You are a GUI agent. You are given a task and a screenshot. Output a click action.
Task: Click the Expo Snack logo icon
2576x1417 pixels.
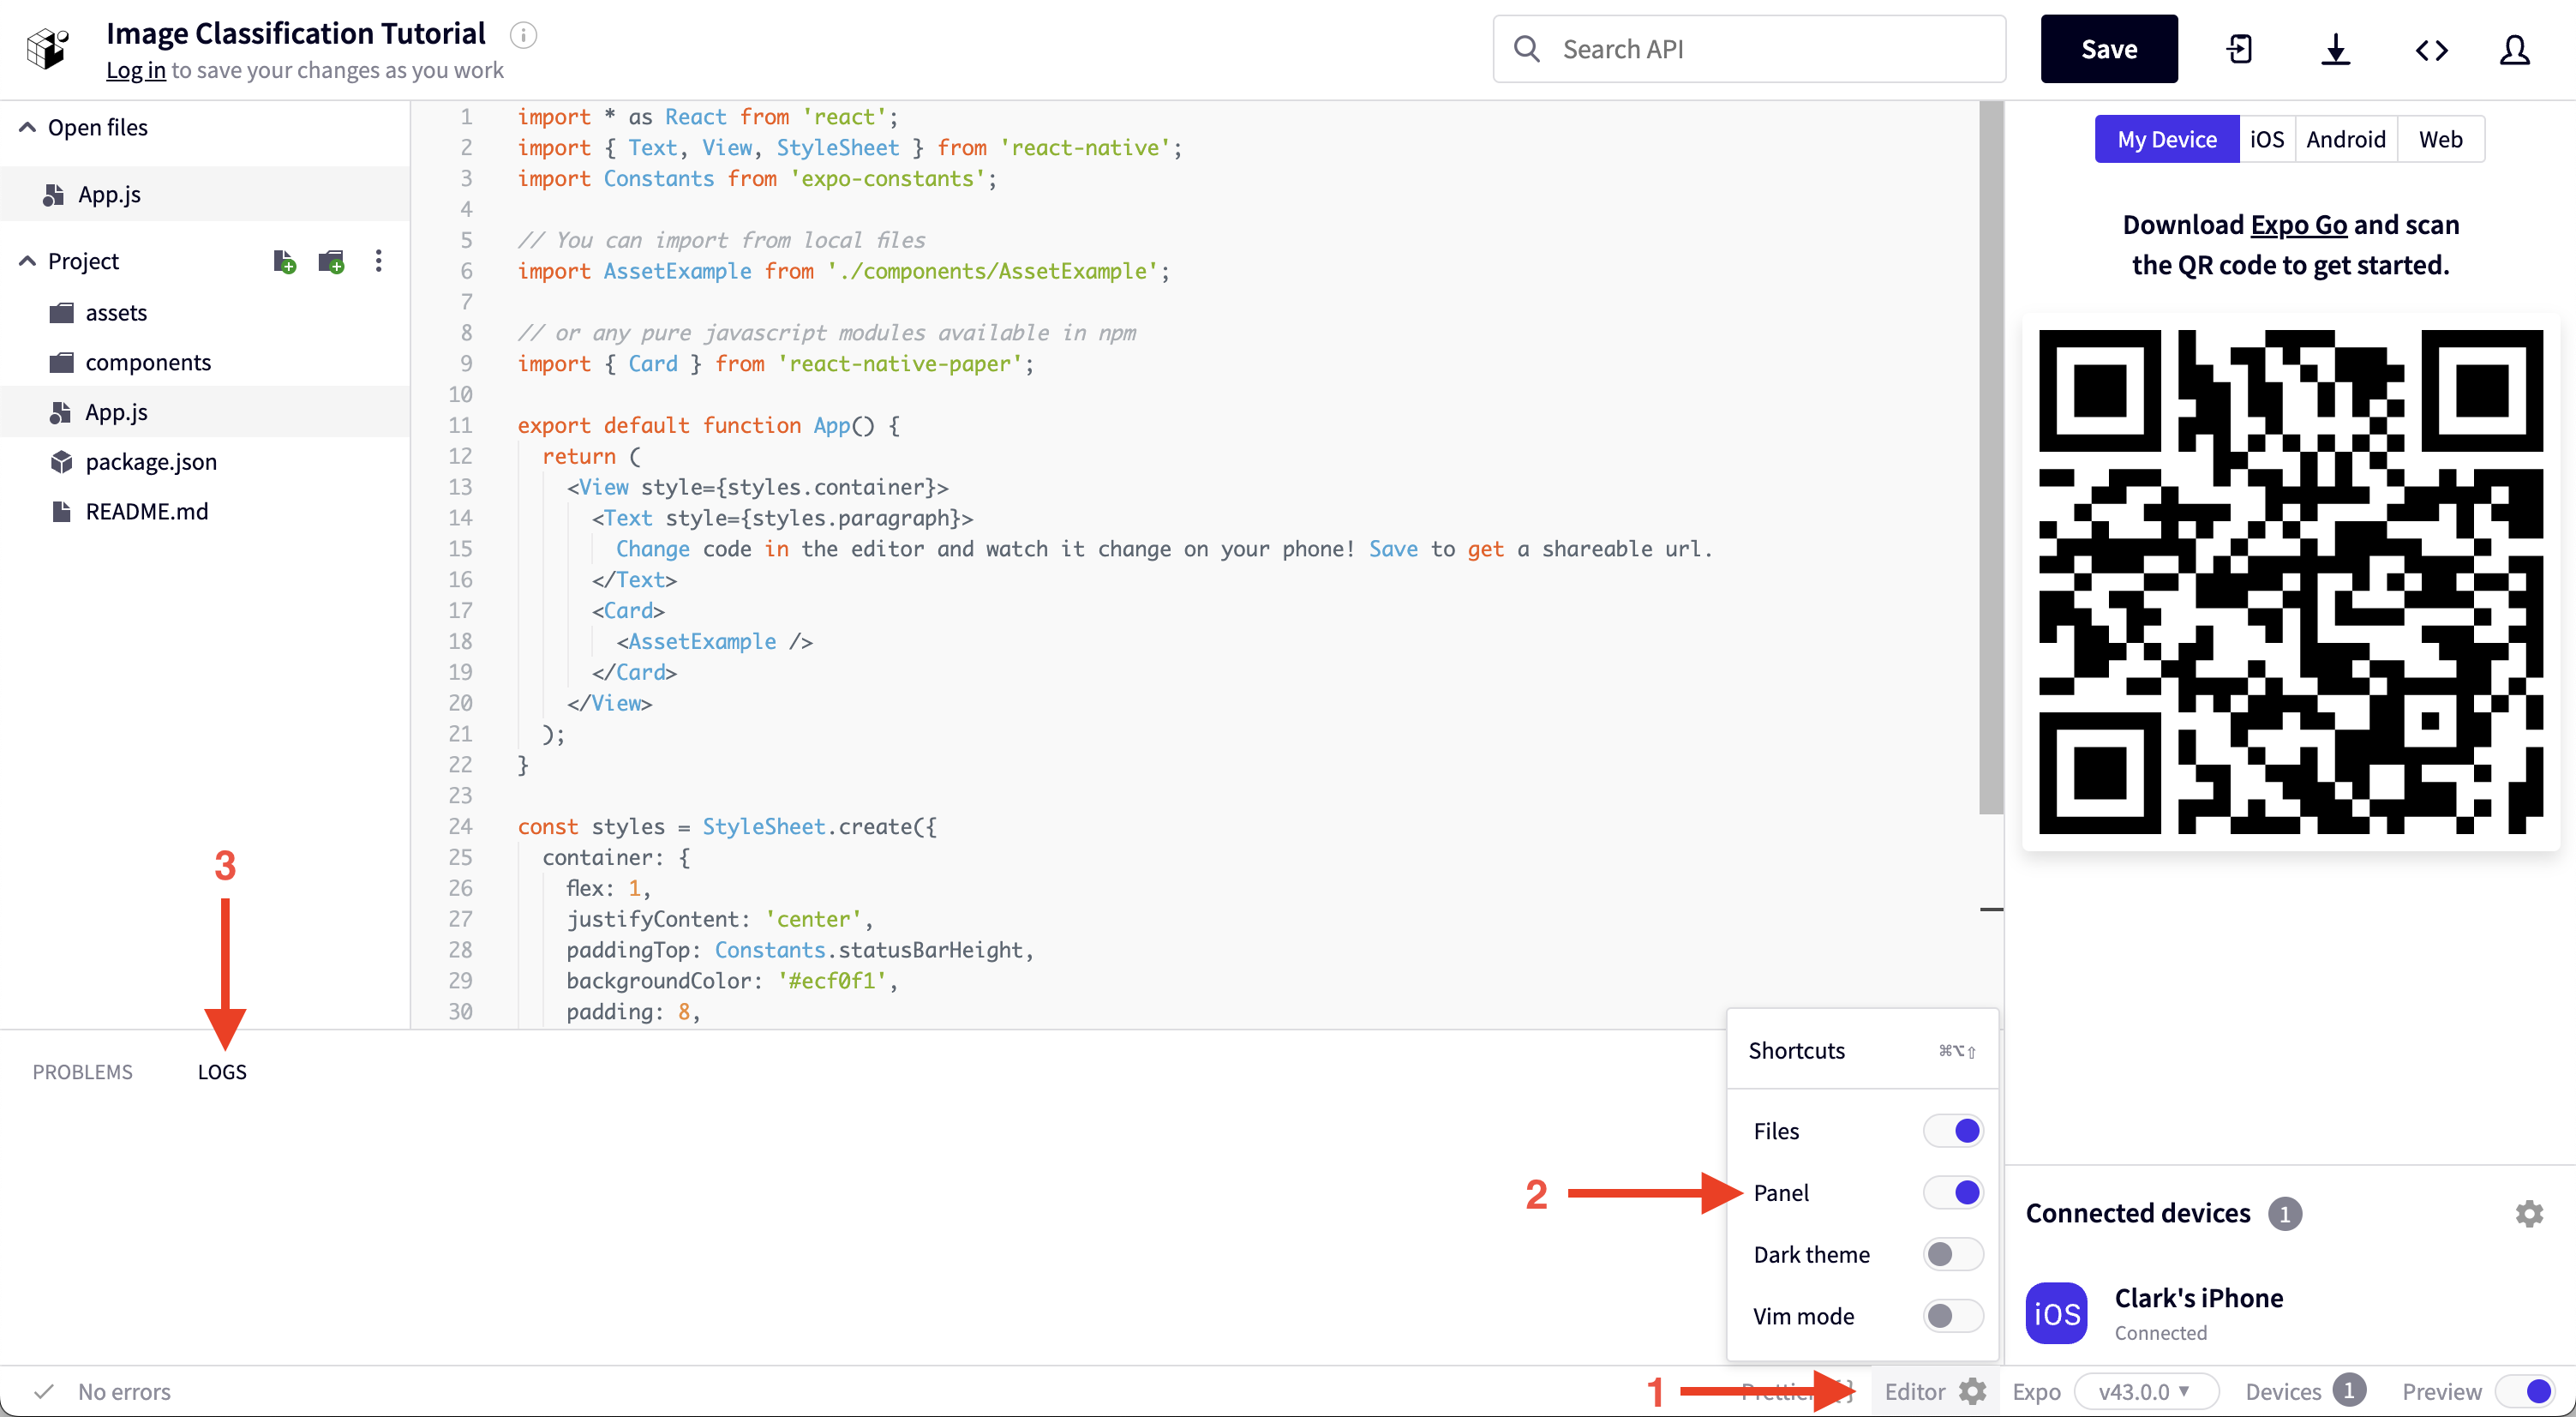(x=47, y=48)
